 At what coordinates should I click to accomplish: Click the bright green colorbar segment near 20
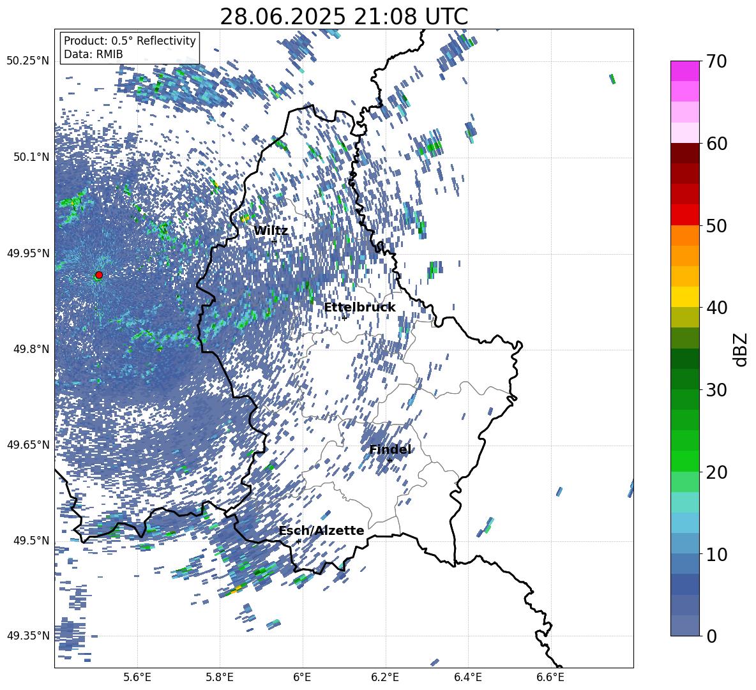click(x=684, y=461)
